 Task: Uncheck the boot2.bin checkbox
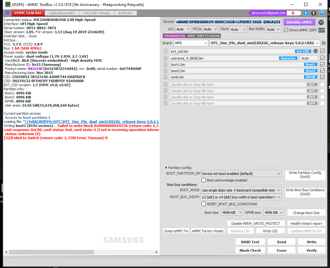point(322,71)
